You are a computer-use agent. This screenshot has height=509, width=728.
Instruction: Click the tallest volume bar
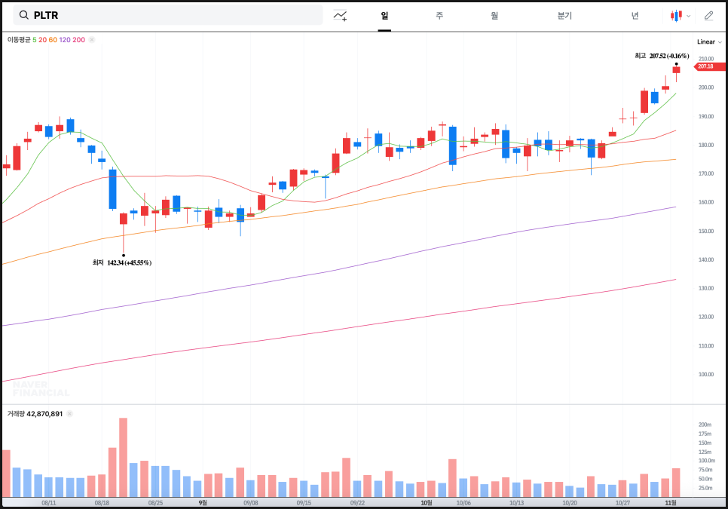coord(123,458)
